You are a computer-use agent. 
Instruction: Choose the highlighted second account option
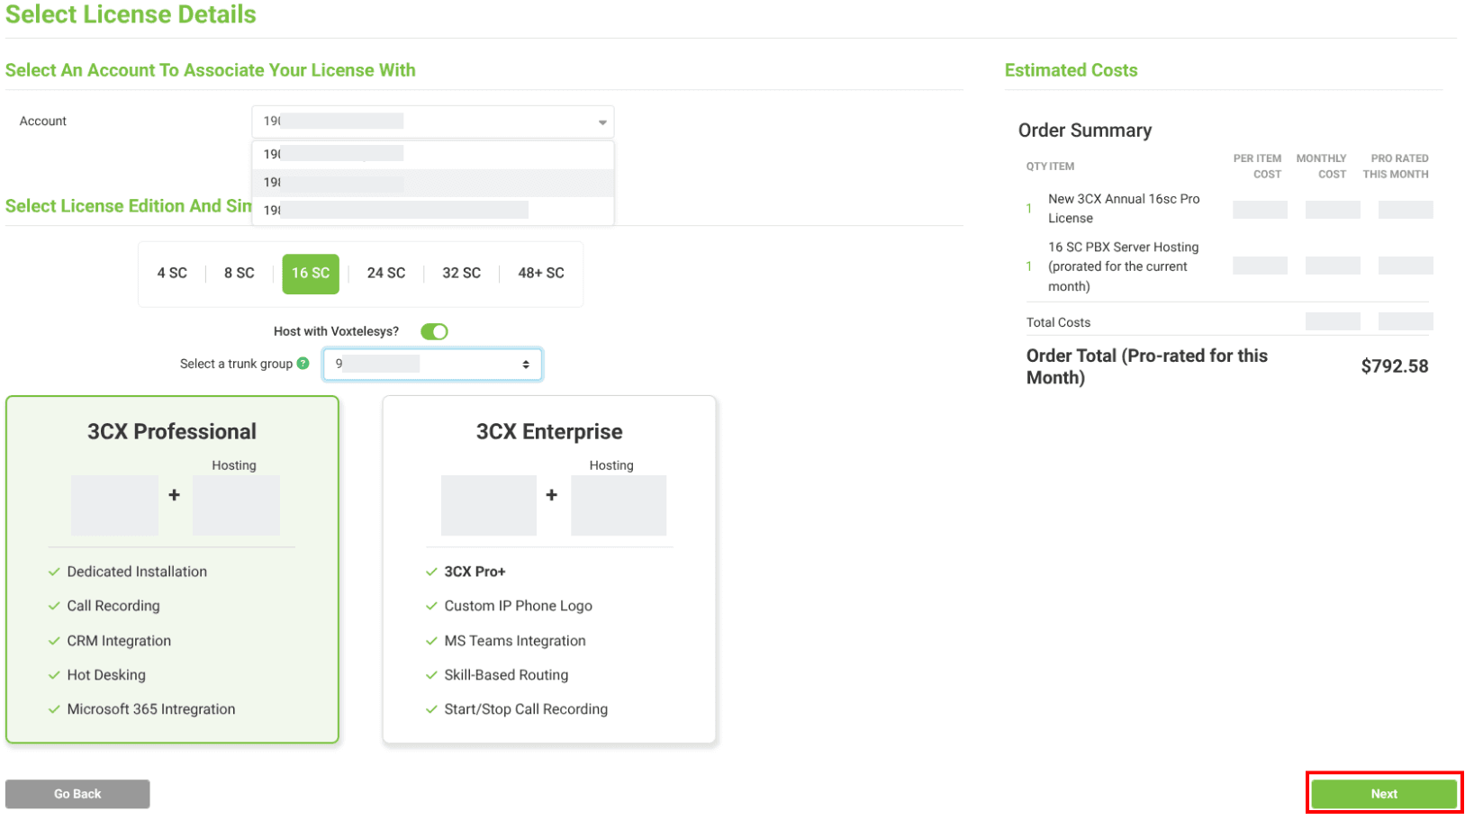click(x=433, y=182)
